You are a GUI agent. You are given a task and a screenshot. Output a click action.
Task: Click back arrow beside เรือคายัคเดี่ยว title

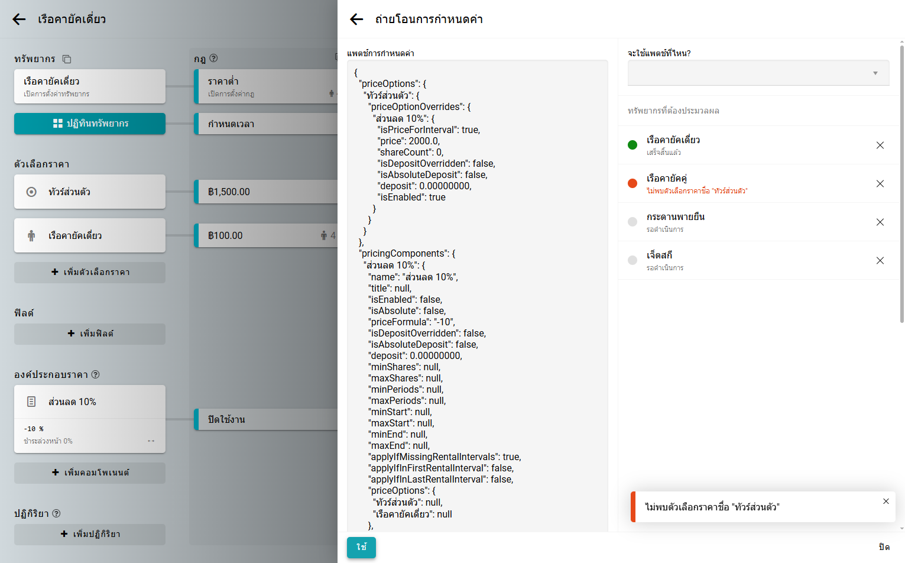pos(19,20)
